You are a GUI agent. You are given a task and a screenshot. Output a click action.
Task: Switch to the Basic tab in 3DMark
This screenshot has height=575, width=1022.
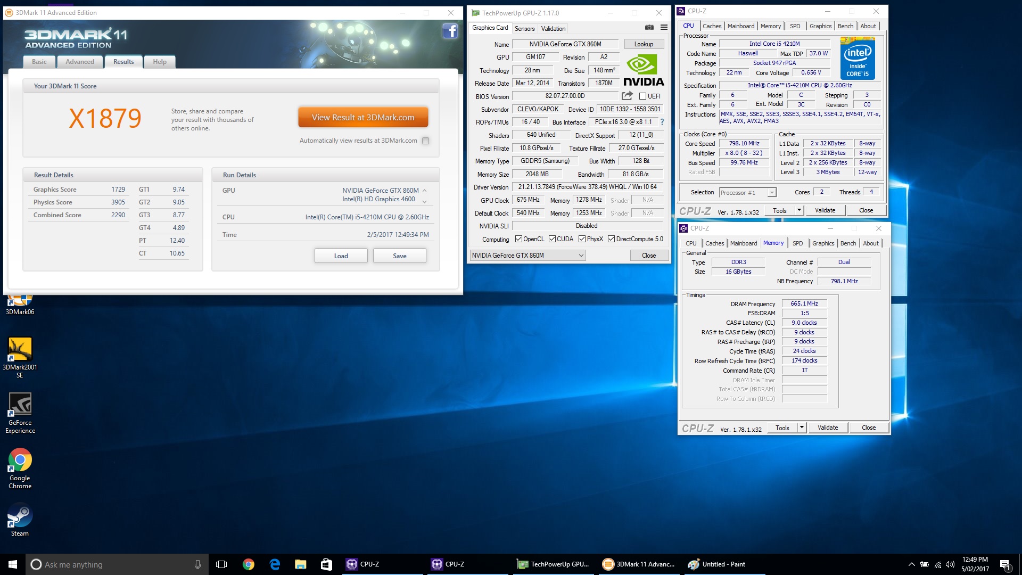(x=39, y=62)
